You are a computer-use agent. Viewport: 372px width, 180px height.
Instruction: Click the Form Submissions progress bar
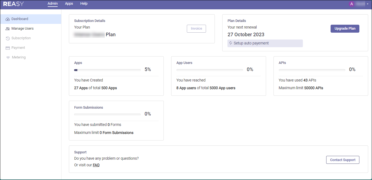108,114
